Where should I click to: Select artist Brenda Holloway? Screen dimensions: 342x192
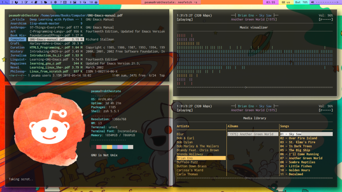pos(190,154)
